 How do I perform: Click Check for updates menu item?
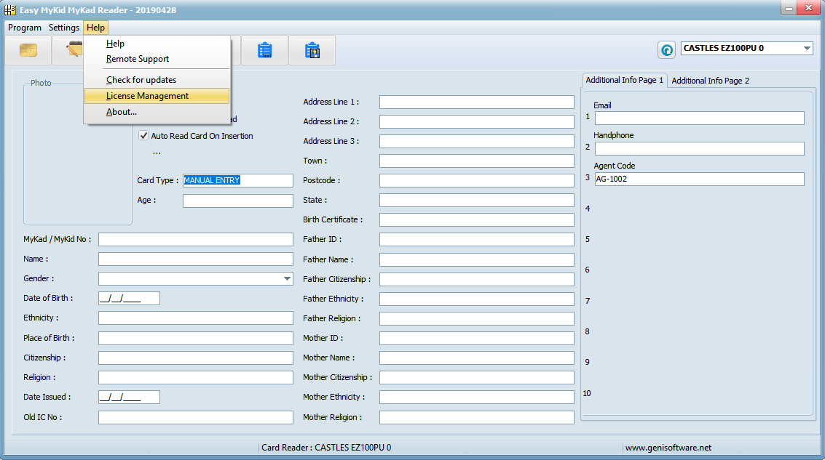point(141,80)
